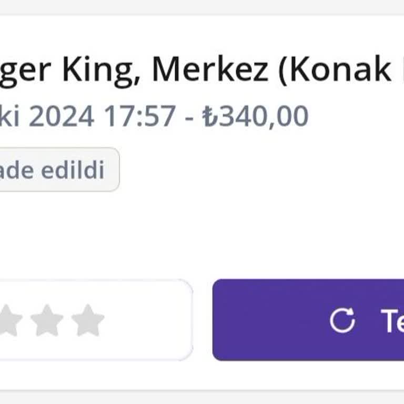This screenshot has height=404, width=404.
Task: Click the word "Merkez" in title
Action: tap(210, 68)
